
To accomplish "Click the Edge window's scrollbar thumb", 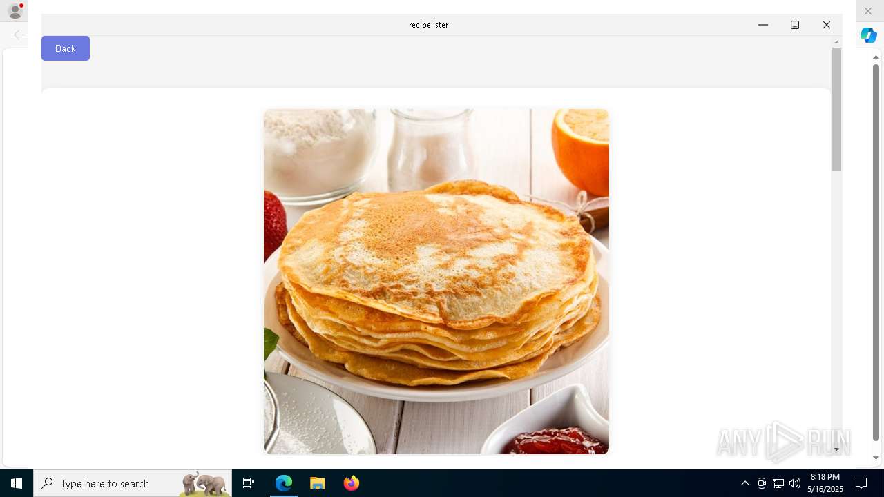I will 876,253.
